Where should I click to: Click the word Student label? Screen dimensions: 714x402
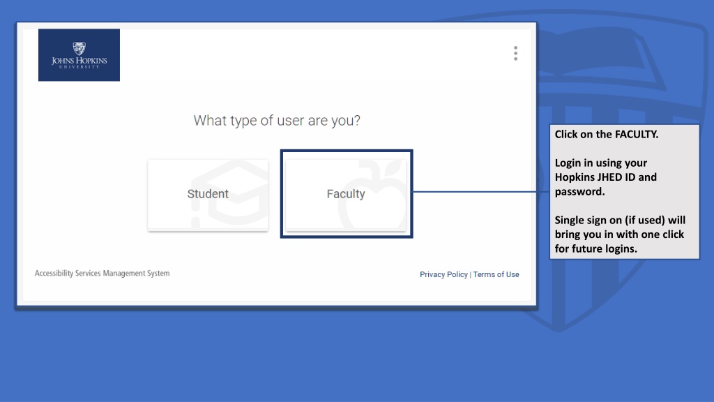(x=208, y=194)
